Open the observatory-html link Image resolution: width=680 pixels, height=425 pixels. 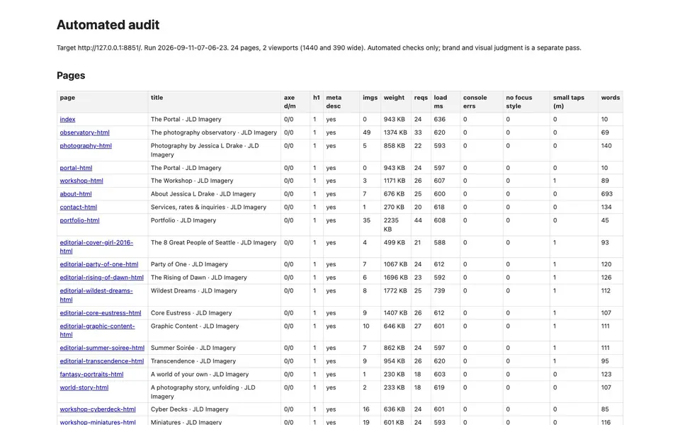(84, 132)
